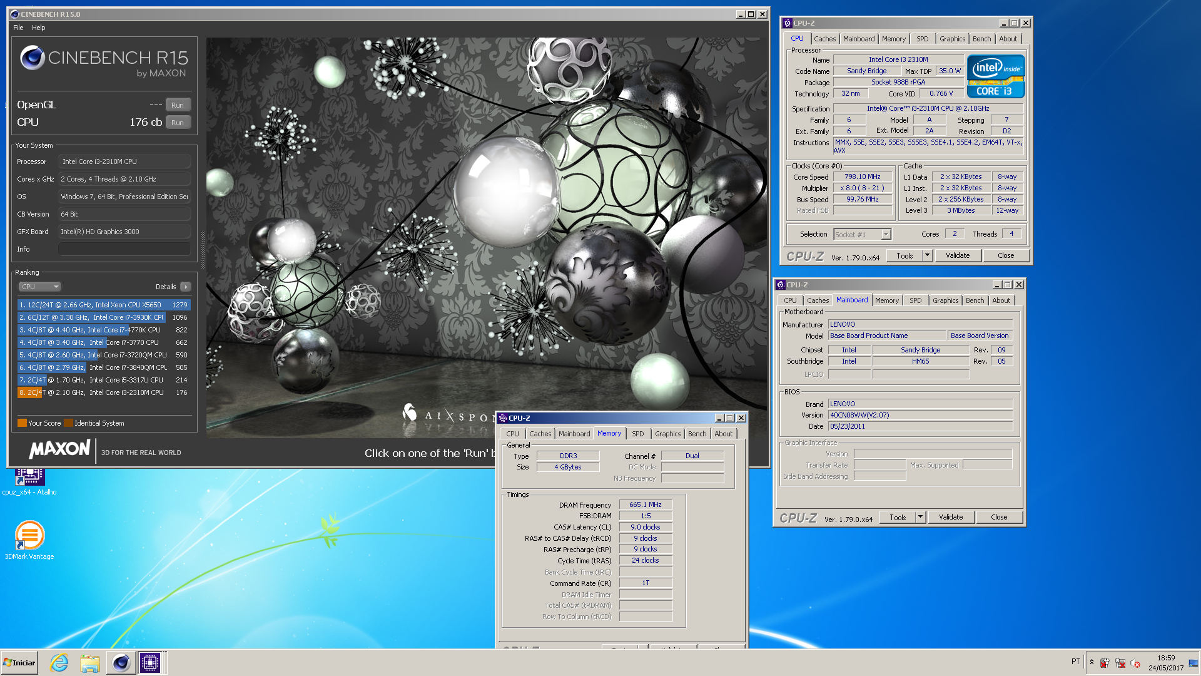Open the Help menu in Cinebench
Viewport: 1201px width, 676px height.
click(x=39, y=28)
